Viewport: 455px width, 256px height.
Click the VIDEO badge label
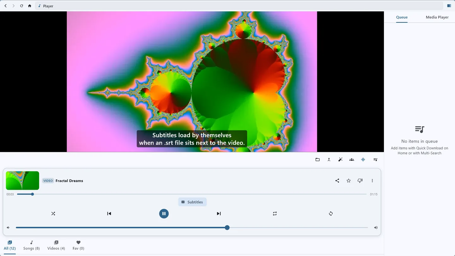[48, 181]
